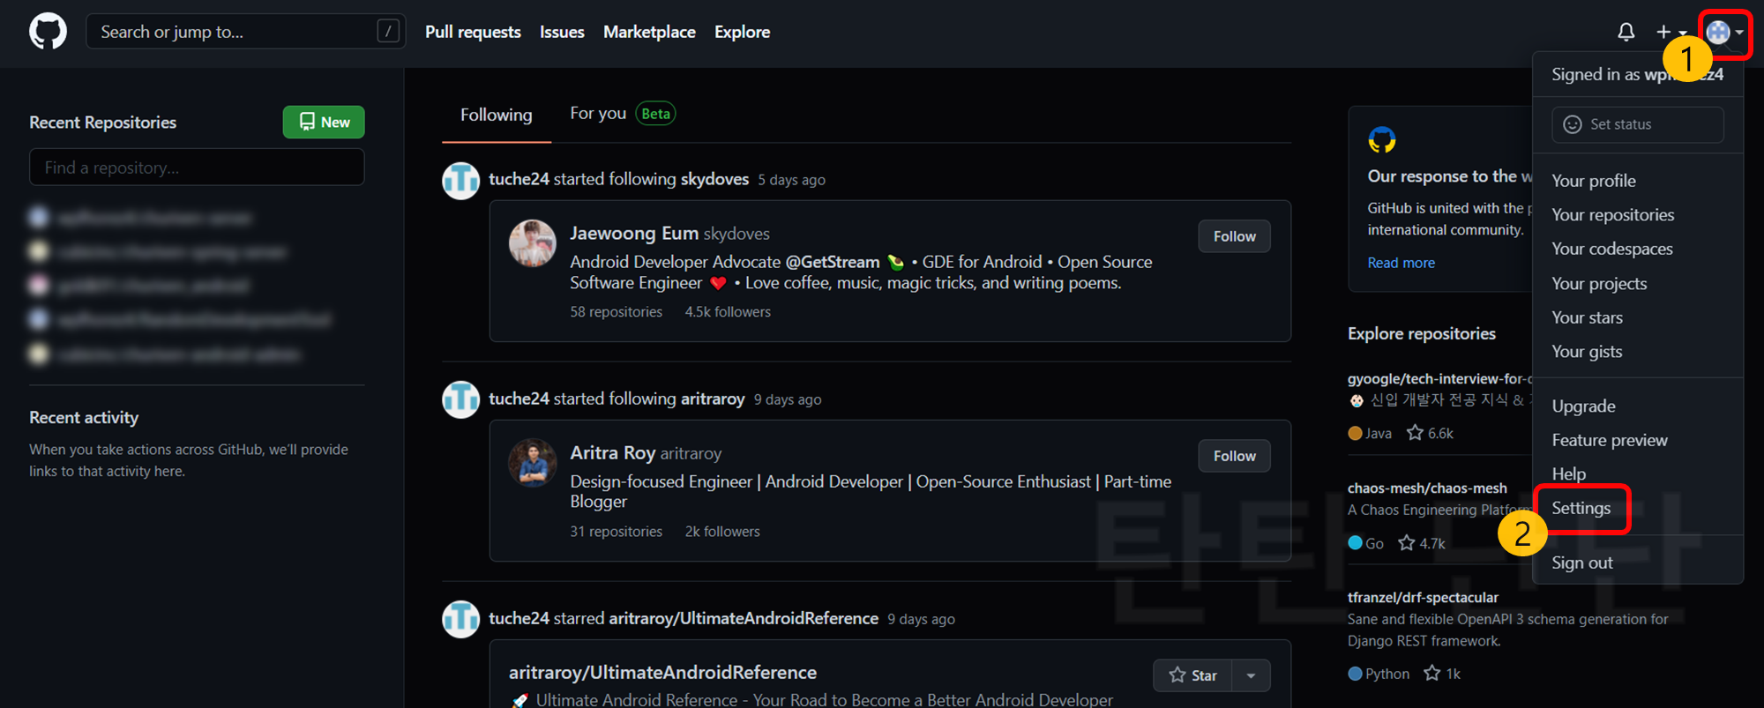
Task: Expand the Star button list dropdown
Action: tap(1251, 675)
